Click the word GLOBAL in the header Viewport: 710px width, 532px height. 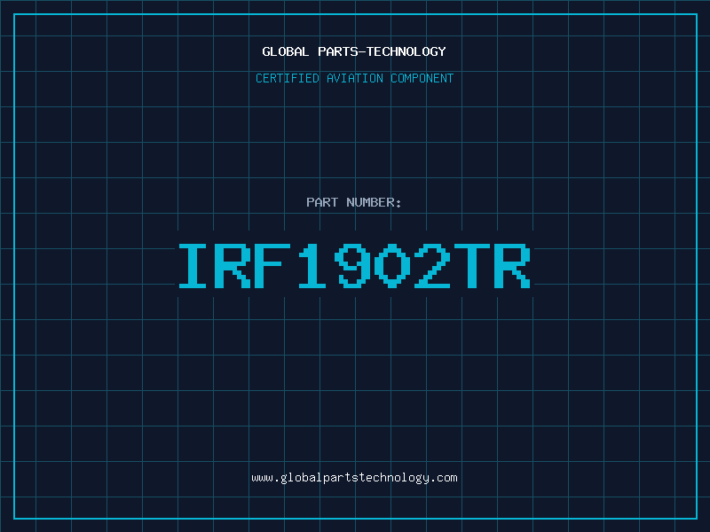tap(285, 51)
